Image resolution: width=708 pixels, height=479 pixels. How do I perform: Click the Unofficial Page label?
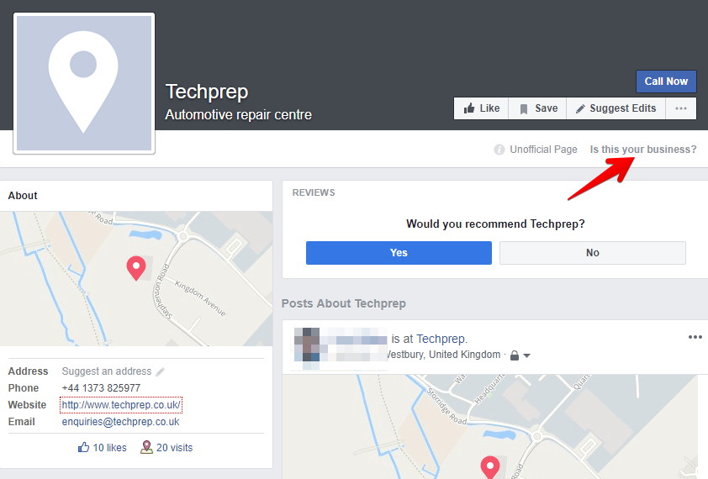tap(543, 150)
